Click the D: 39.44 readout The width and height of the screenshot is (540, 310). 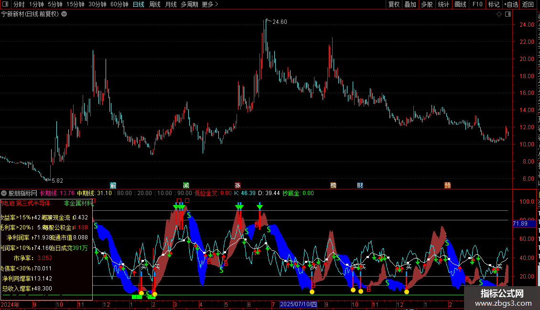coord(269,193)
